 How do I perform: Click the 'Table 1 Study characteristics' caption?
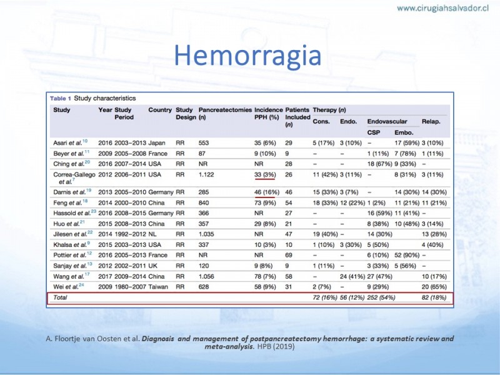pos(93,98)
